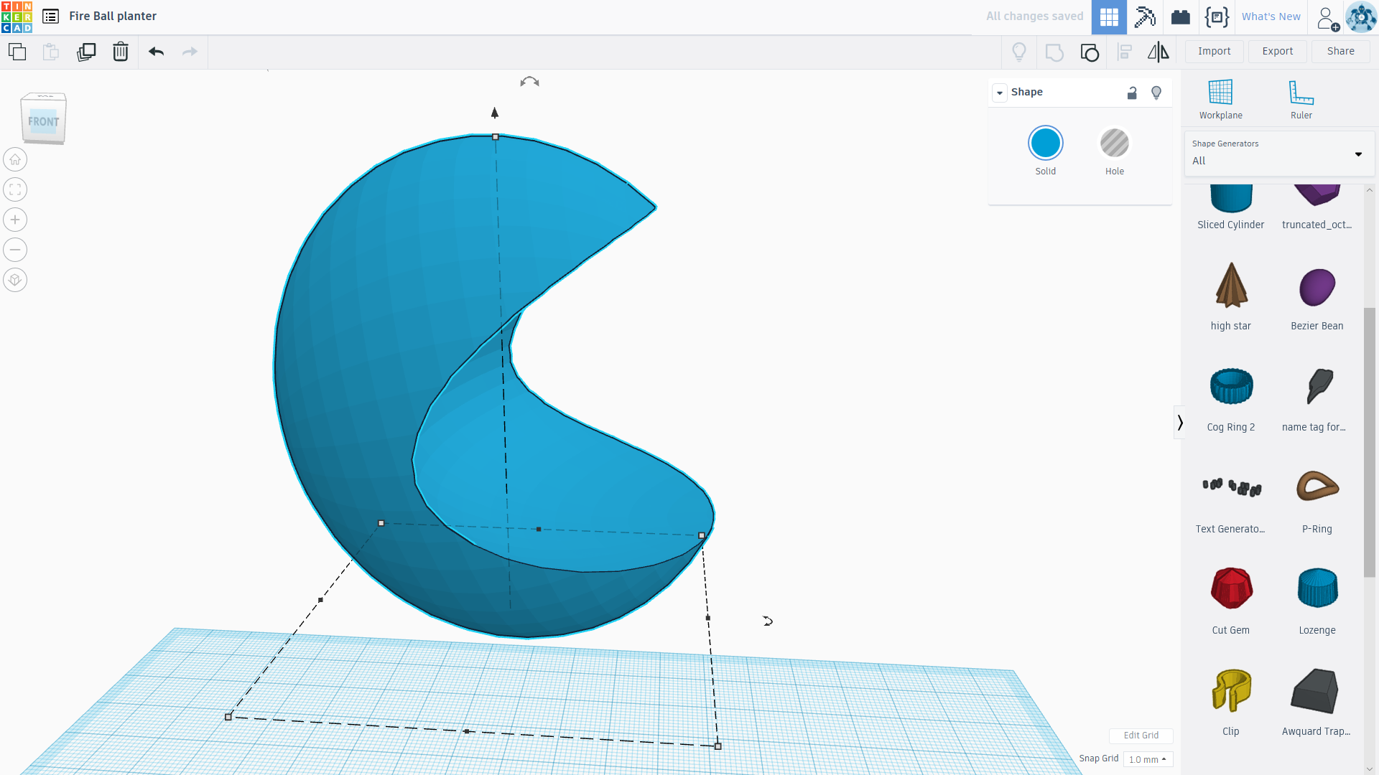Select the Sliced Cylinder shape
This screenshot has height=775, width=1379.
coord(1230,208)
